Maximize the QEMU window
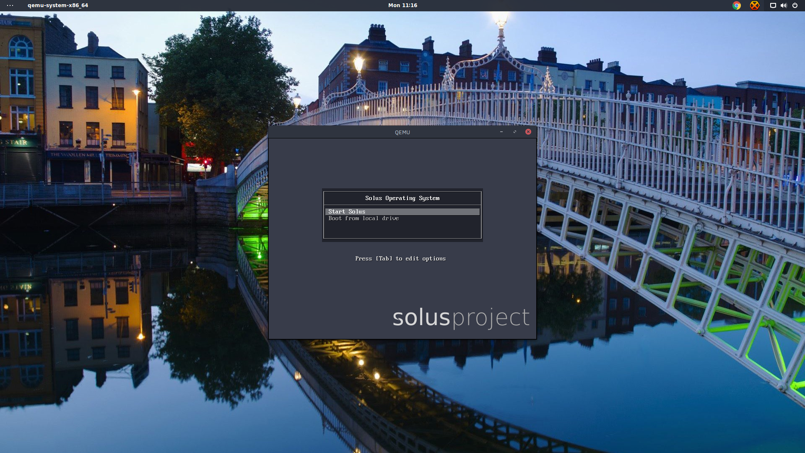Image resolution: width=805 pixels, height=453 pixels. click(x=515, y=132)
